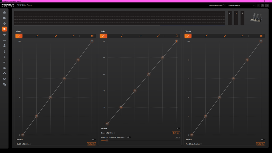Click Calibrate for Throttle calibration
The width and height of the screenshot is (272, 153).
coord(260,144)
